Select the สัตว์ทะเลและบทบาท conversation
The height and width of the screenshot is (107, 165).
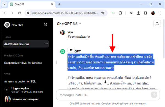tap(26, 44)
